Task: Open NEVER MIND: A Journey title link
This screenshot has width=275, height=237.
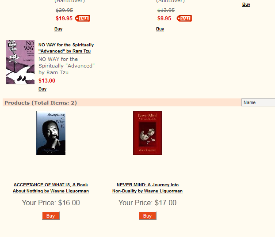Action: (x=148, y=188)
